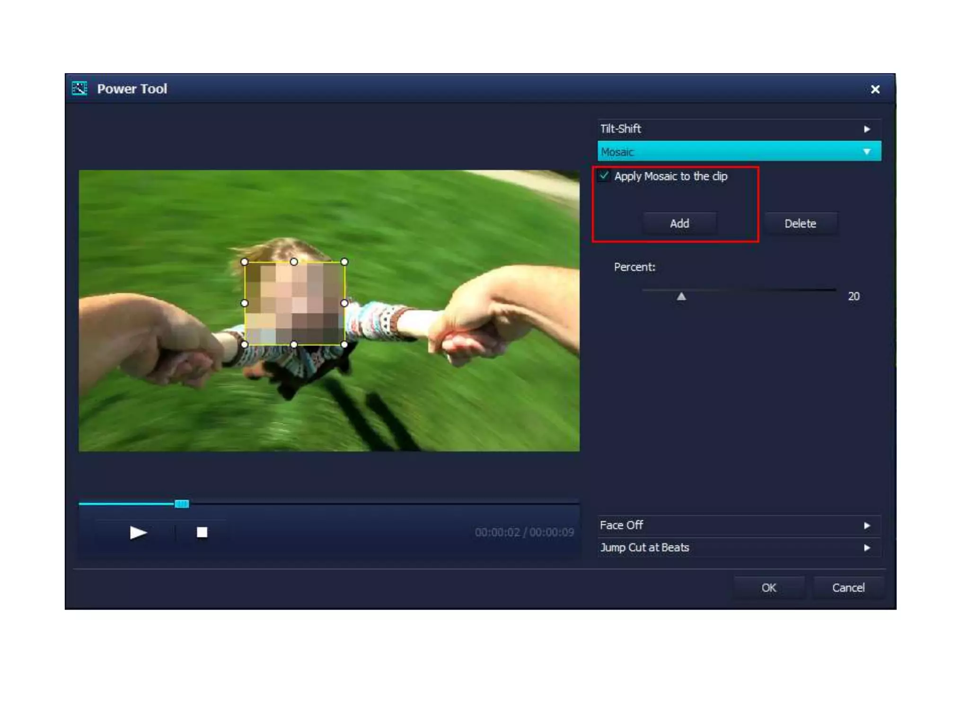
Task: Expand the Face Off section arrow
Action: [867, 526]
